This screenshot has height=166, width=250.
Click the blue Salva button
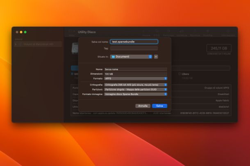point(159,106)
